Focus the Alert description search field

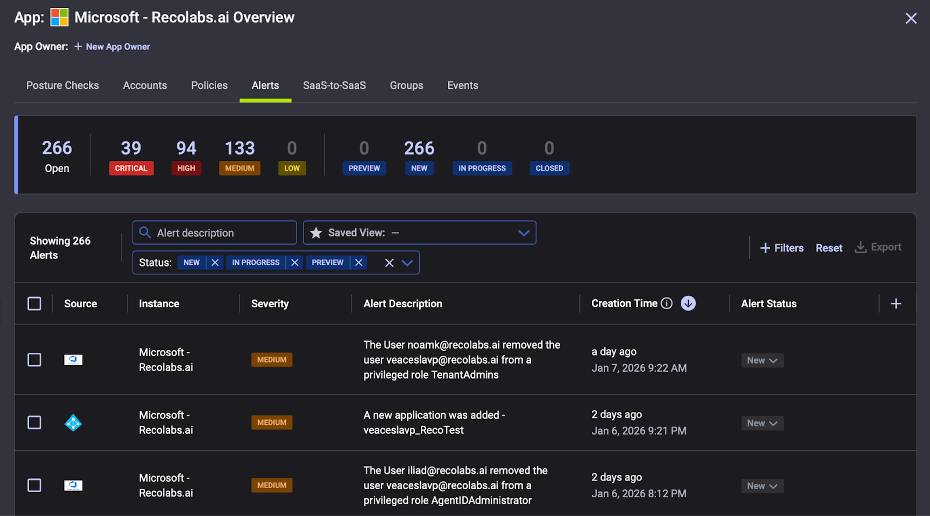214,232
